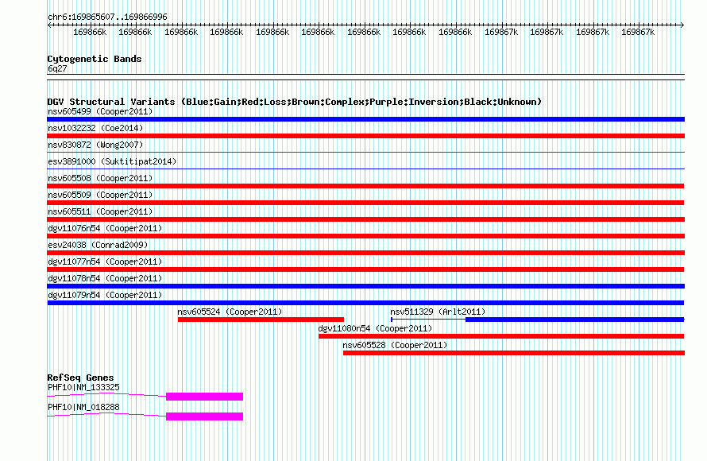The image size is (707, 461).
Task: Click the nsv830872 (Wong2007) variant label
Action: [x=95, y=145]
